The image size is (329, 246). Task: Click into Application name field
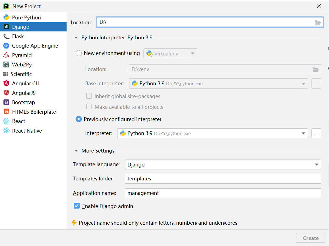[223, 193]
